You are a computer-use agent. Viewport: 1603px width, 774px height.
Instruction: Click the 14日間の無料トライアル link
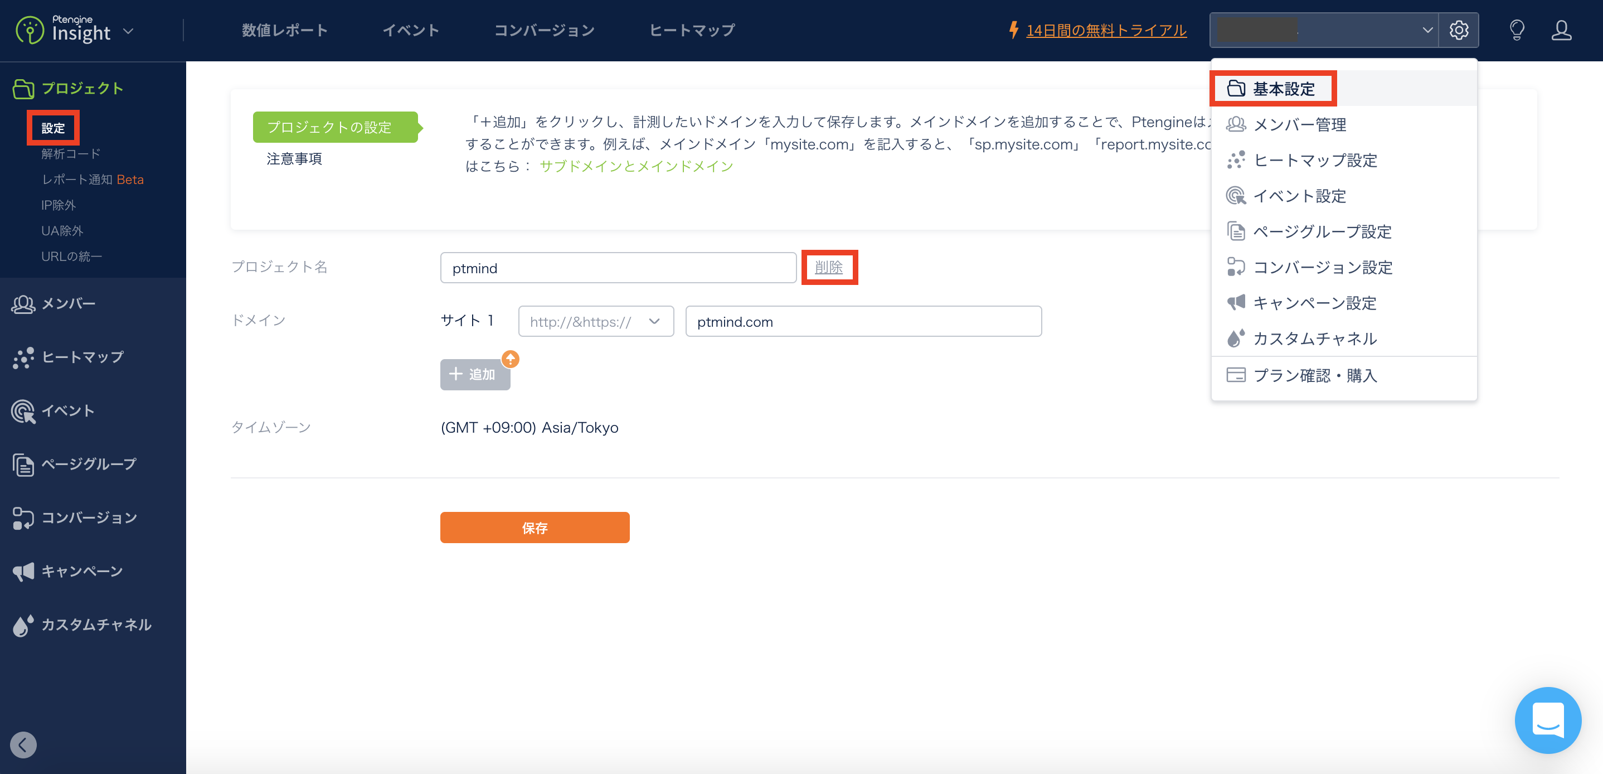coord(1106,31)
